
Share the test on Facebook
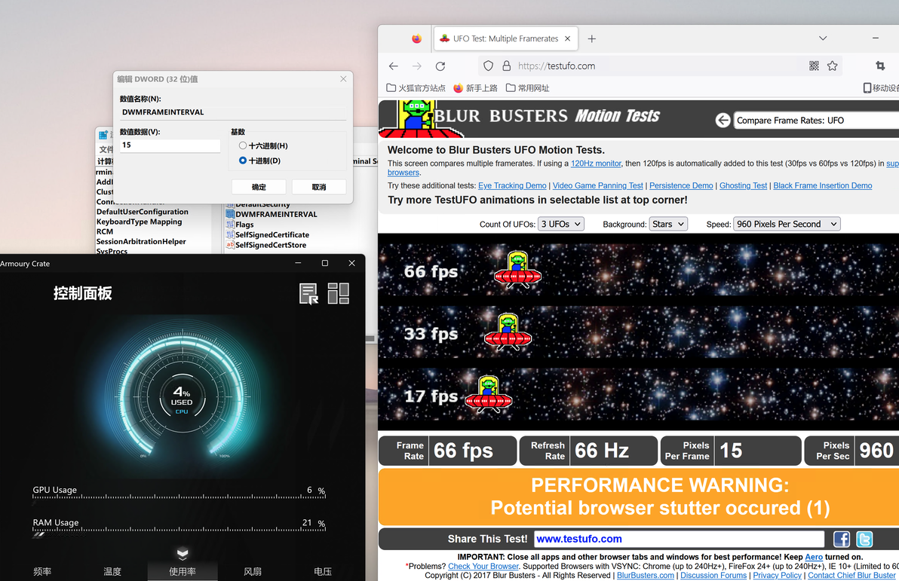pos(841,539)
